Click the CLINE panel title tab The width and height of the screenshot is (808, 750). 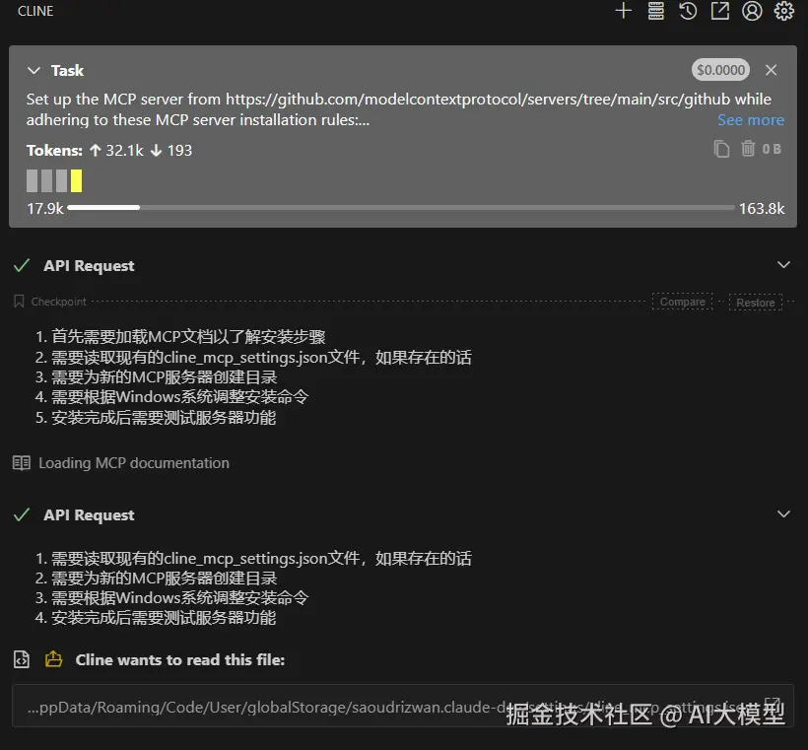(34, 11)
